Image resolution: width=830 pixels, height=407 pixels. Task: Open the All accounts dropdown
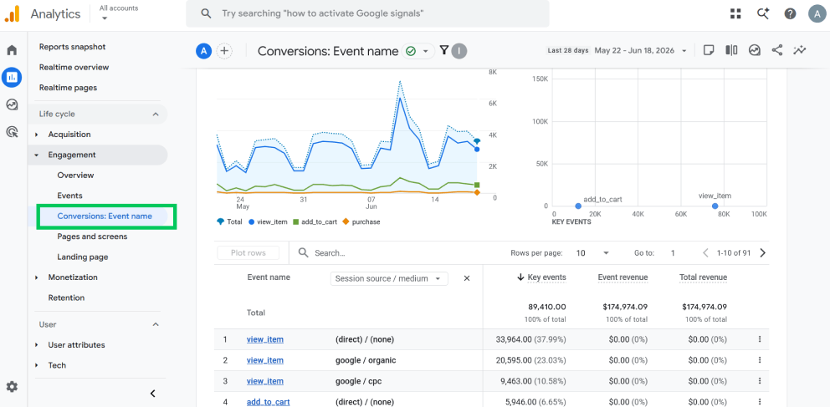(119, 13)
